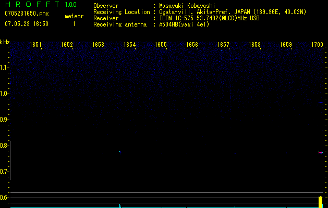The height and width of the screenshot is (208, 328).
Task: Click the 1658 time axis label
Action: click(254, 45)
